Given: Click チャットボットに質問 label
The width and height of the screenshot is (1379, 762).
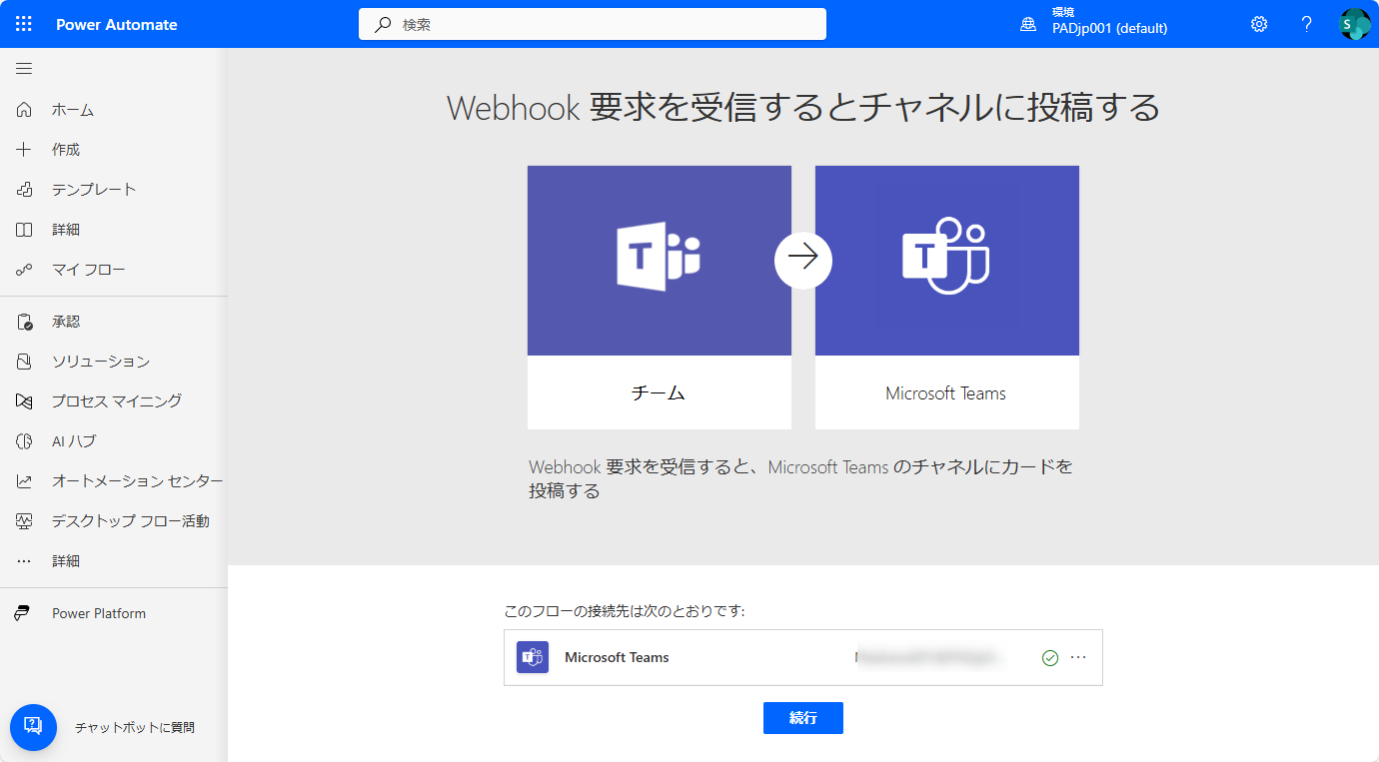Looking at the screenshot, I should click(x=135, y=728).
